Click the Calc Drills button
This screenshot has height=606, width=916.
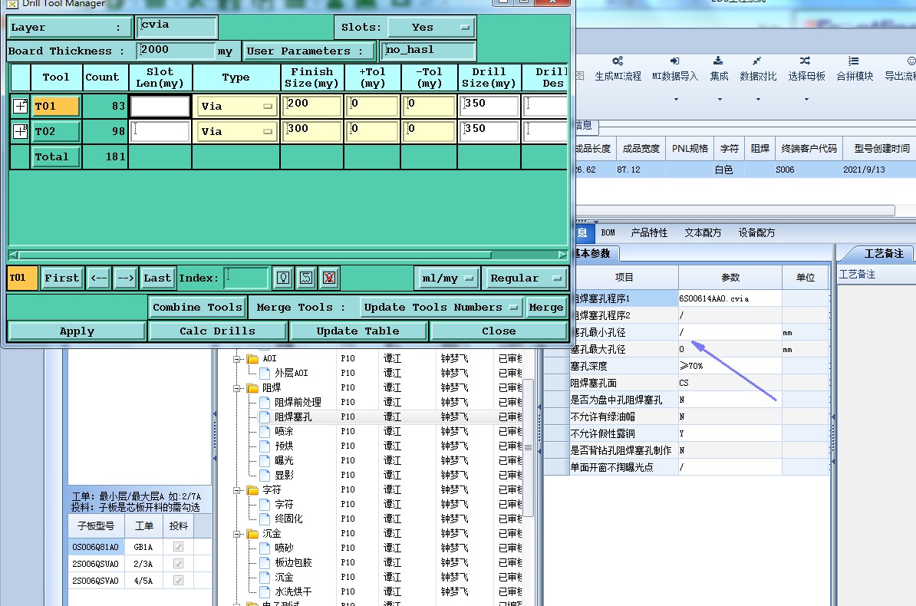217,331
